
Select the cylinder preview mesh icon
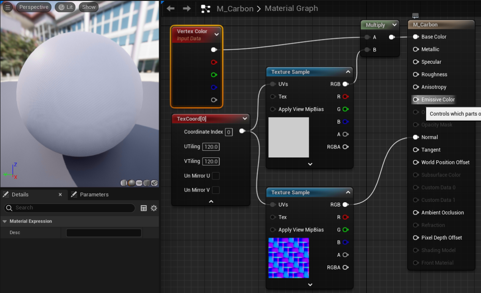click(x=124, y=183)
